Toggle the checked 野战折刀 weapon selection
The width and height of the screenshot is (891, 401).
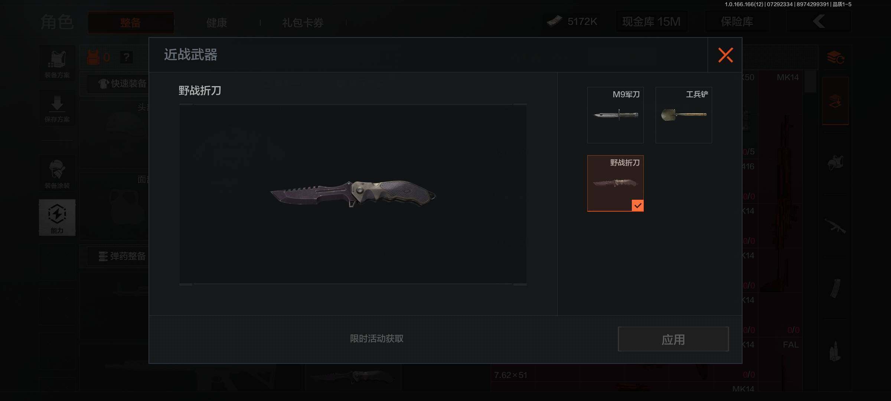pyautogui.click(x=615, y=183)
